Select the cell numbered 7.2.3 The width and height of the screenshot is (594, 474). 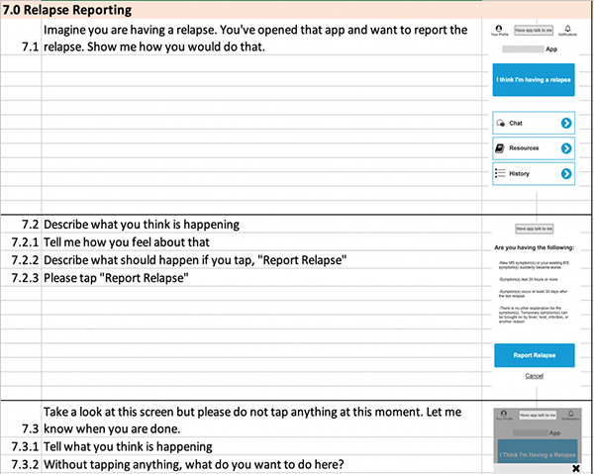point(21,278)
